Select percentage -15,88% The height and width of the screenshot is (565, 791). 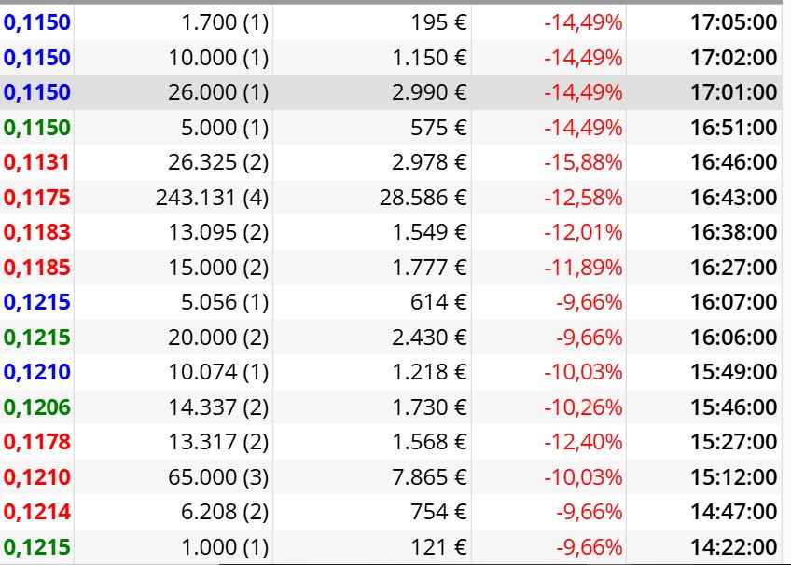[x=583, y=163]
